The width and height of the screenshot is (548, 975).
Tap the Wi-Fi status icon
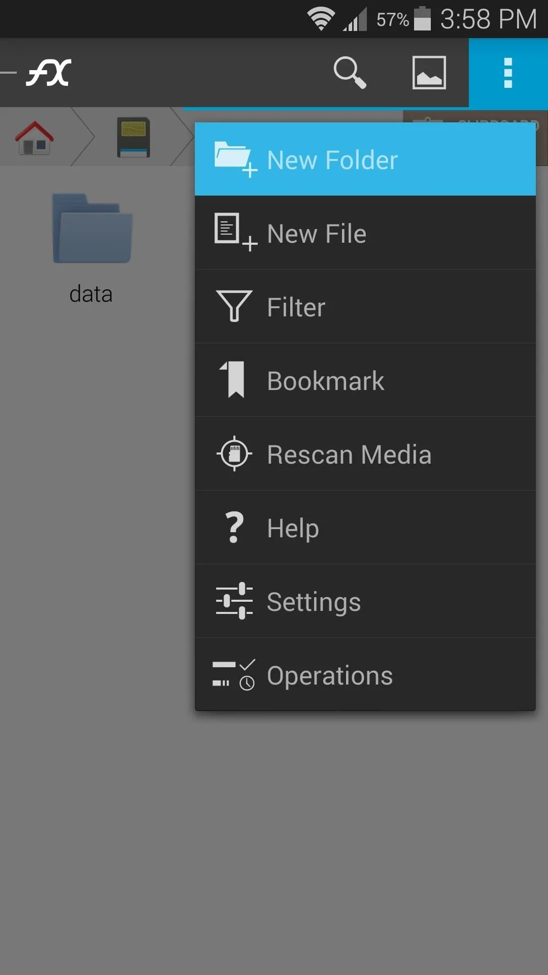point(321,19)
